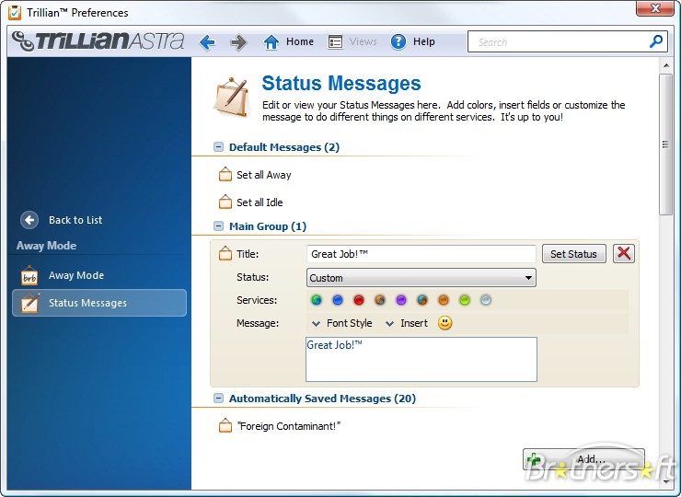Toggle the blue service orb

[338, 300]
